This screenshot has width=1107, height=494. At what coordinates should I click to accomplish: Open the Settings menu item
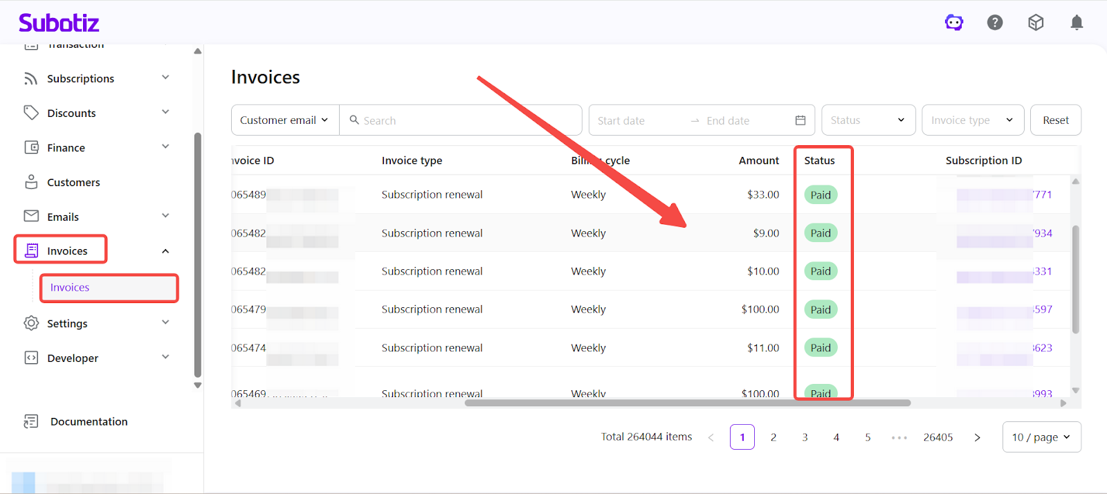67,324
